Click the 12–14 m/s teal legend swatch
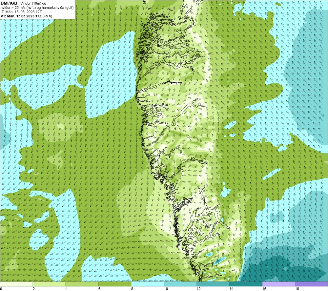 click(213, 284)
